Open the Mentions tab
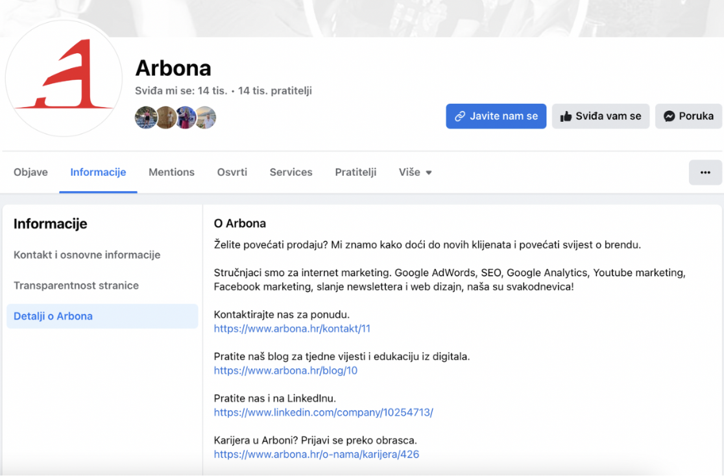Image resolution: width=724 pixels, height=476 pixels. coord(171,173)
